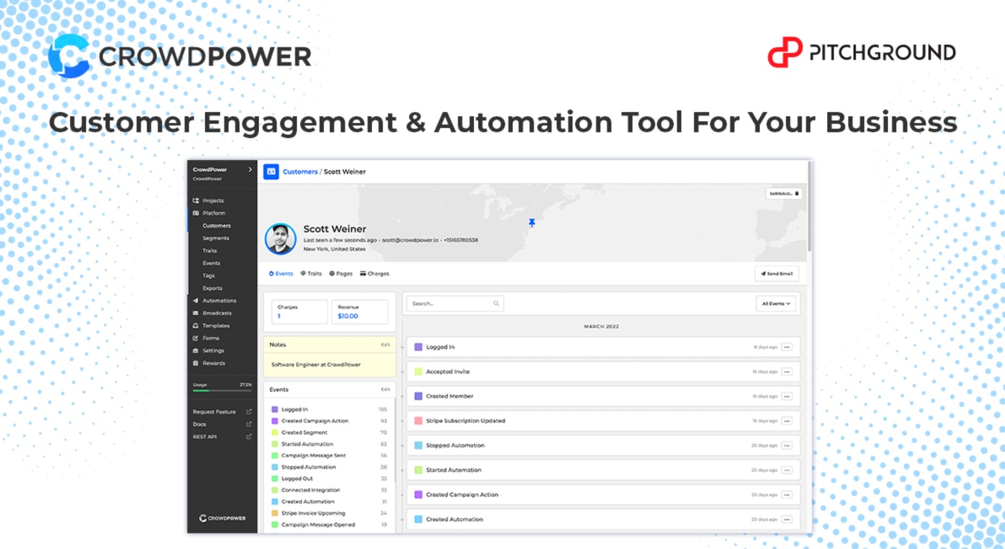Click the Customers contact card icon

[x=271, y=171]
